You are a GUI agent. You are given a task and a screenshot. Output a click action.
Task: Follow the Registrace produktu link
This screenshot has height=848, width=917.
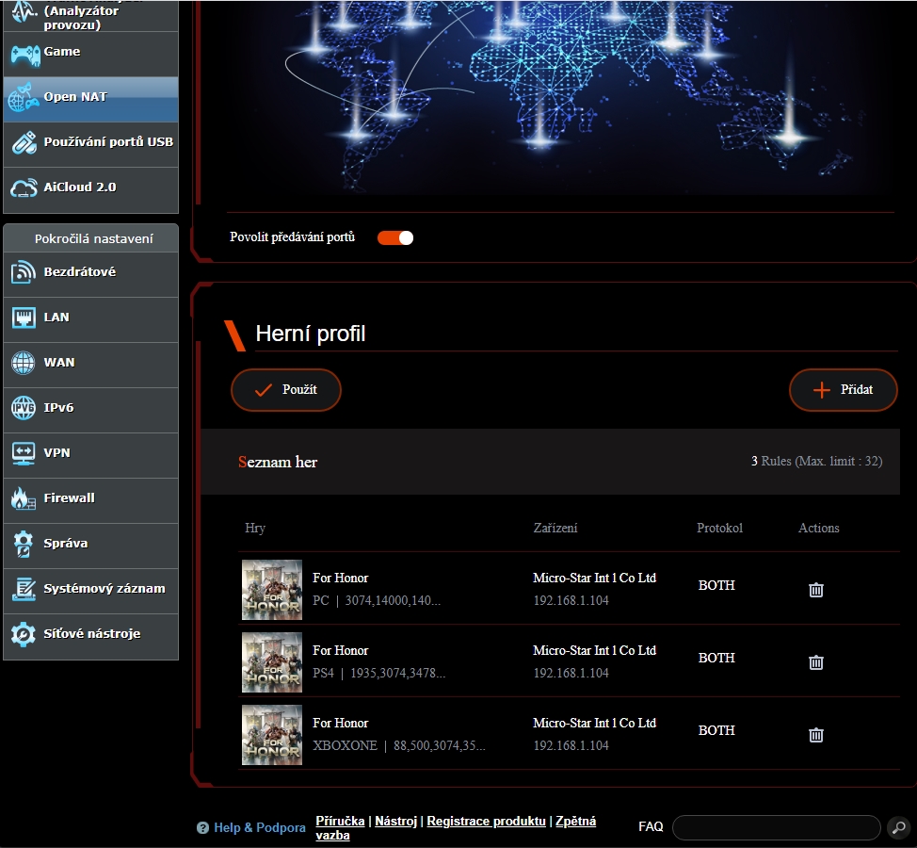(x=486, y=821)
